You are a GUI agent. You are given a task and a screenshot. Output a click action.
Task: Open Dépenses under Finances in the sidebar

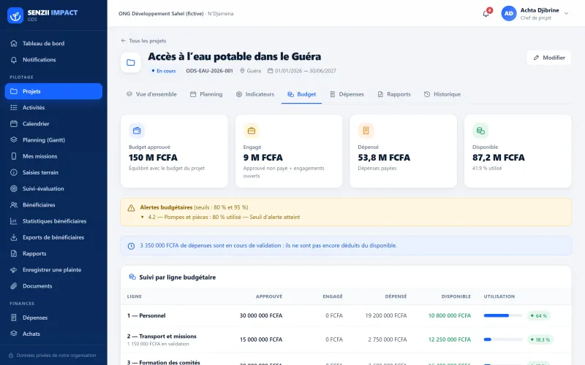(x=53, y=318)
